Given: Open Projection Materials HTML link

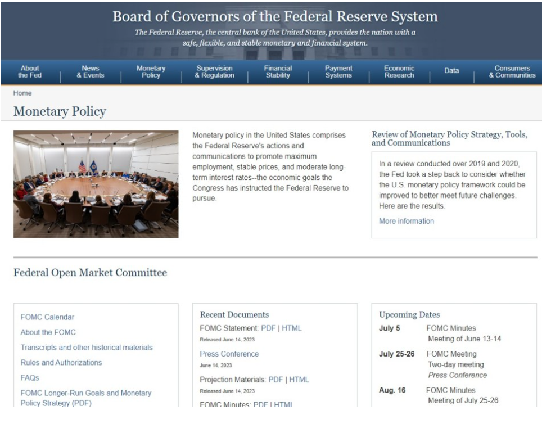Looking at the screenshot, I should (x=299, y=380).
